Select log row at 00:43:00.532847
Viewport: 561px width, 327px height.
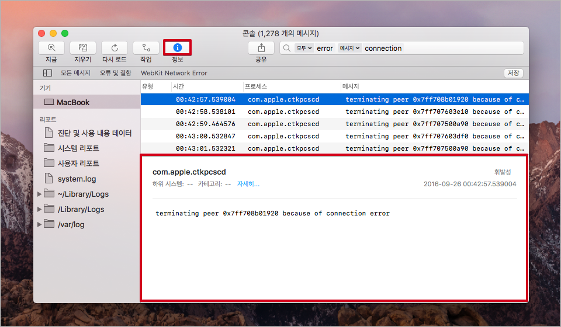pyautogui.click(x=334, y=136)
